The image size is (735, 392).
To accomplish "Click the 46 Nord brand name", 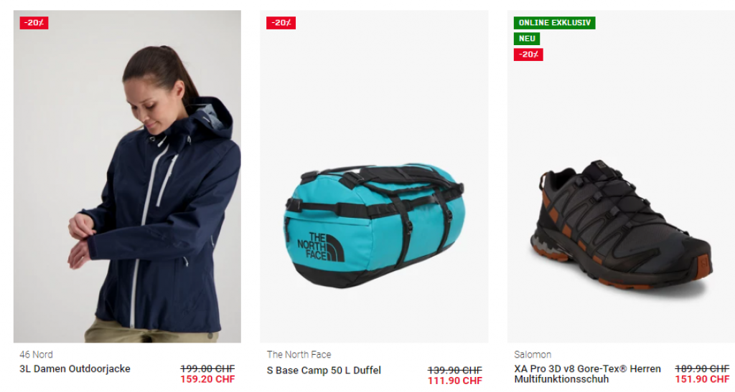I will pyautogui.click(x=36, y=355).
